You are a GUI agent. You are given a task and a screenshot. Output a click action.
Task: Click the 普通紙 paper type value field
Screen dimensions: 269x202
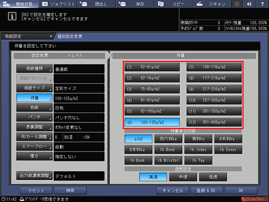tap(79, 69)
